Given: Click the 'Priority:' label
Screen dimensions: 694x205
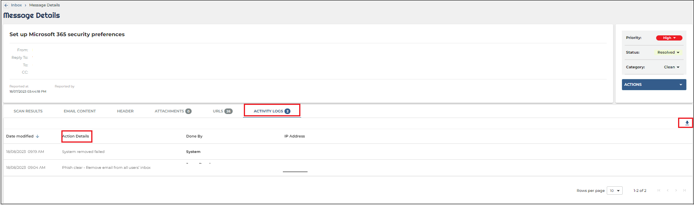Looking at the screenshot, I should tap(633, 38).
